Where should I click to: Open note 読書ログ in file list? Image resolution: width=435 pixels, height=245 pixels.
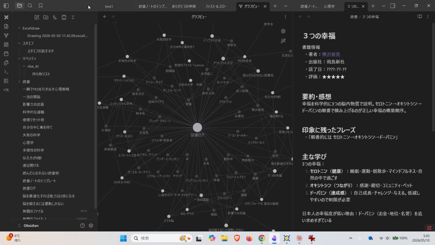click(x=29, y=188)
